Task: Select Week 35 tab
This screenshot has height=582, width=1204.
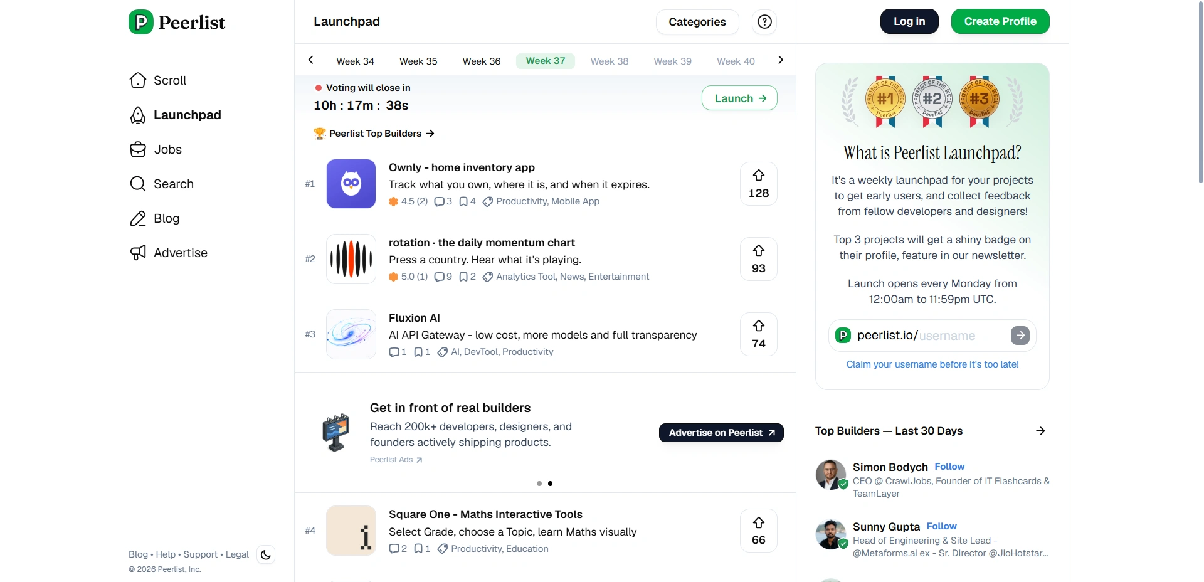Action: click(418, 61)
